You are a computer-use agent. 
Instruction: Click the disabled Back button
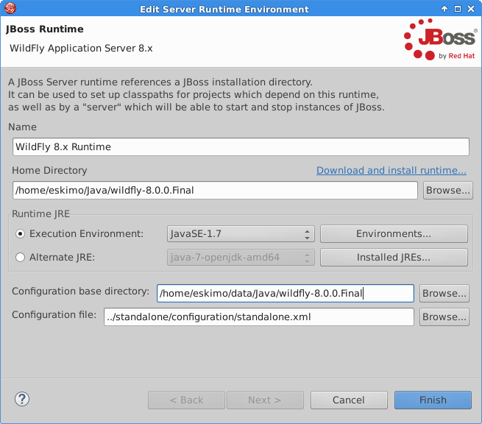186,400
